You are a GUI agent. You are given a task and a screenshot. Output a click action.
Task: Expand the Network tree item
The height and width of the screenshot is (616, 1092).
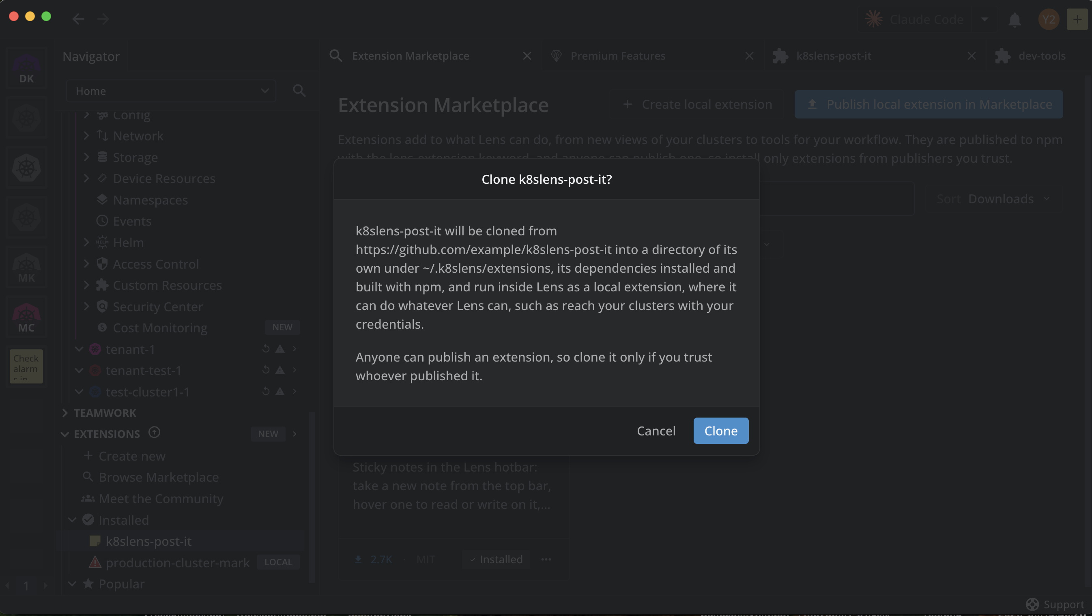pyautogui.click(x=86, y=136)
